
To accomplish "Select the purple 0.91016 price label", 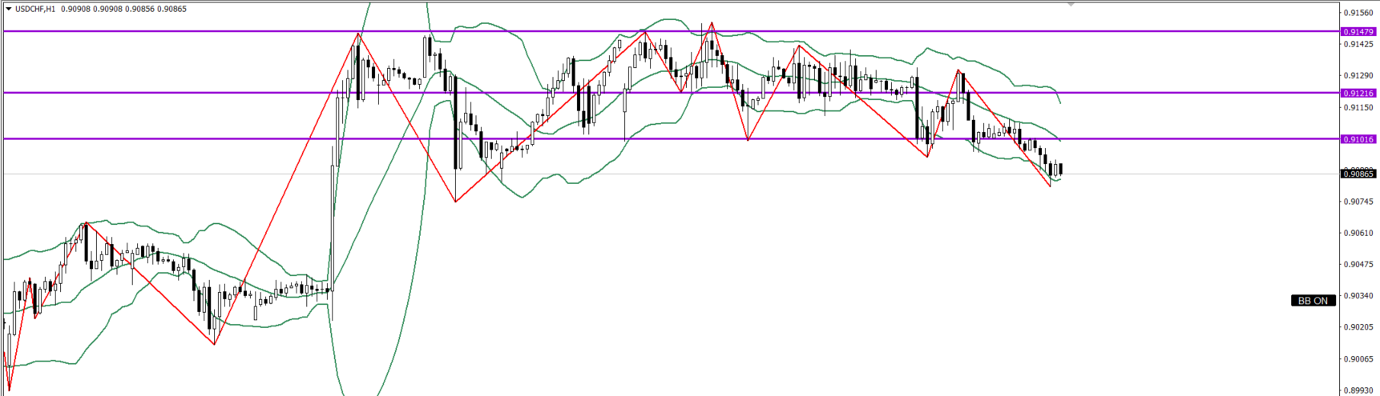I will 1358,139.
